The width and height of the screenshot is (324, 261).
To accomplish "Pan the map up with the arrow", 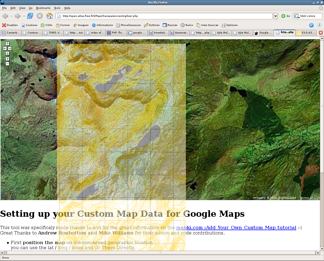I will point(7,43).
